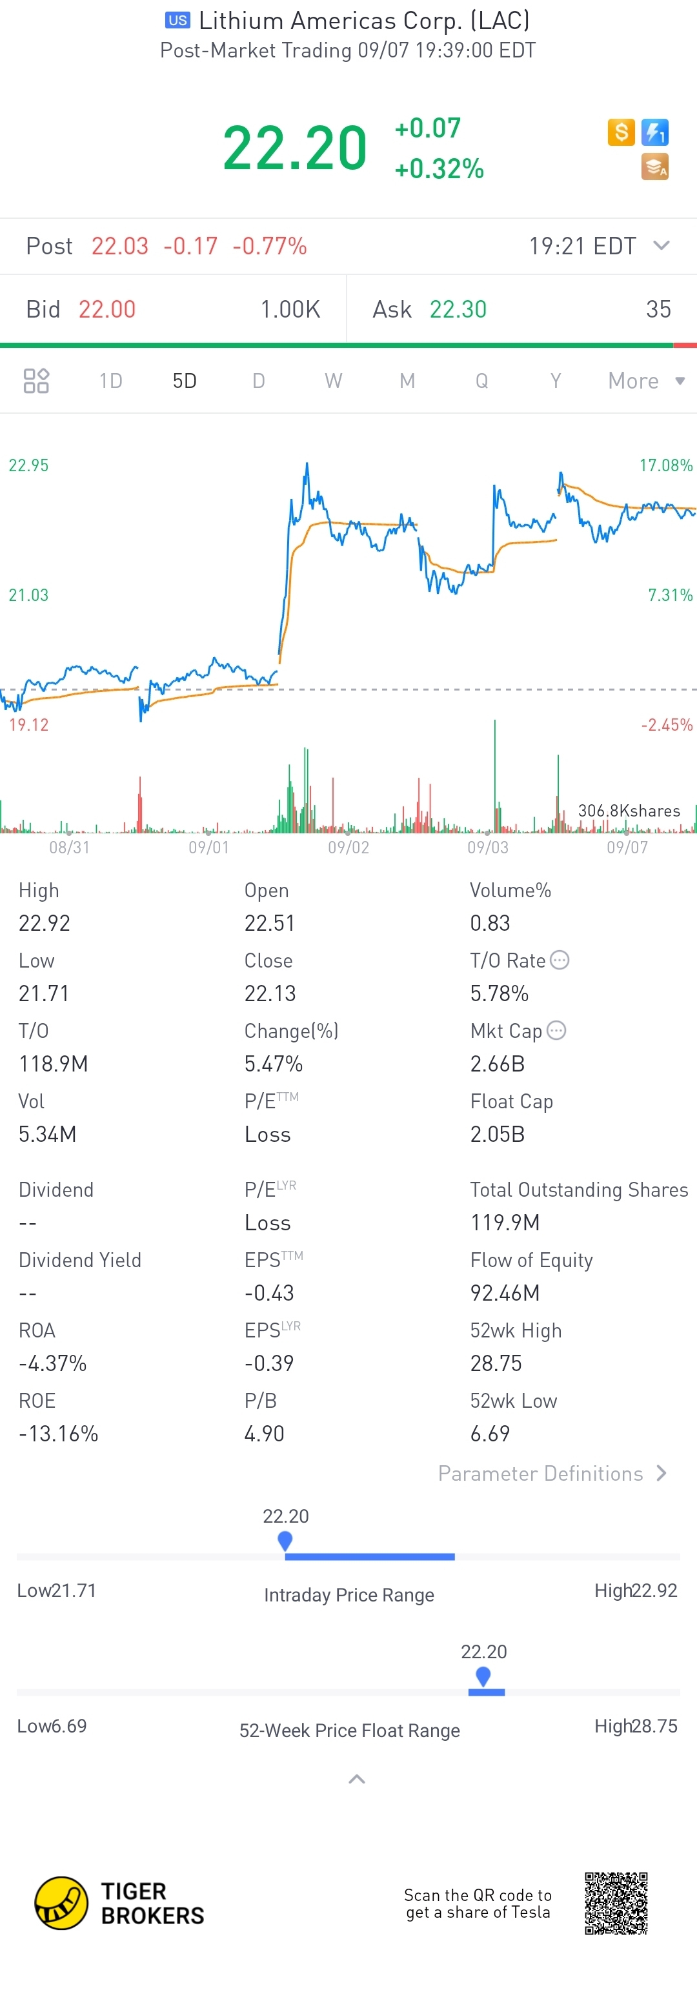Tap the orange dollar sign icon
The image size is (697, 2001).
[x=621, y=132]
